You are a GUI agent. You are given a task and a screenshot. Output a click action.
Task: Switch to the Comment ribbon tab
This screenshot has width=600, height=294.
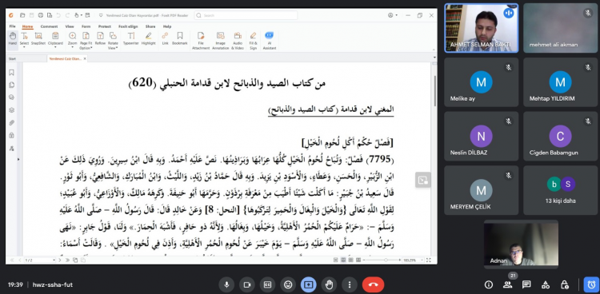tap(49, 26)
